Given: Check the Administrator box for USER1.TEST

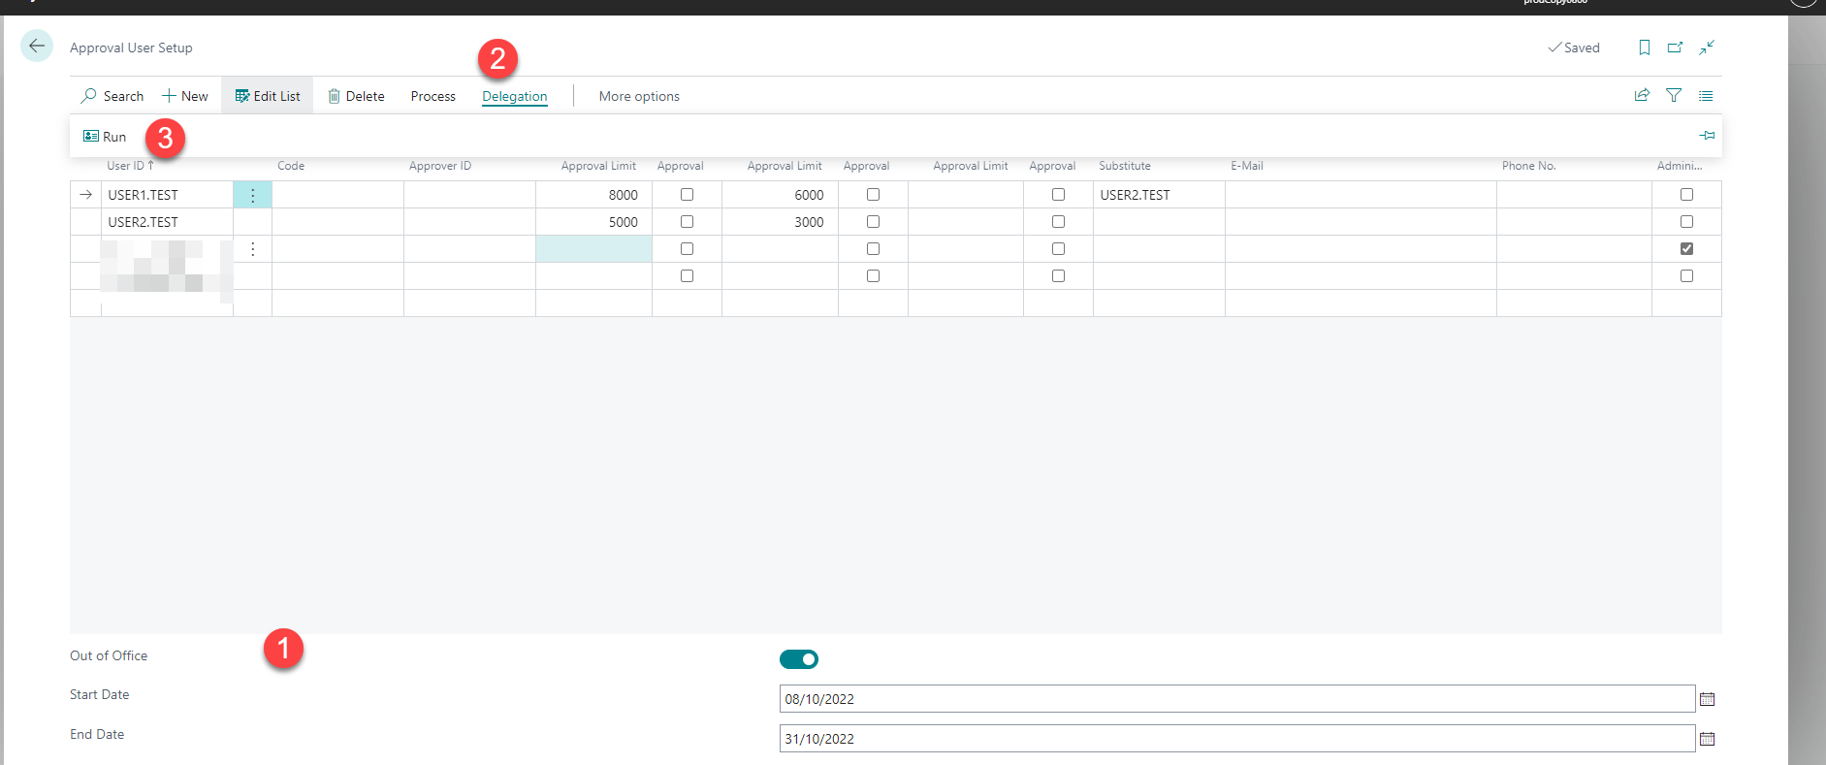Looking at the screenshot, I should click(1686, 195).
